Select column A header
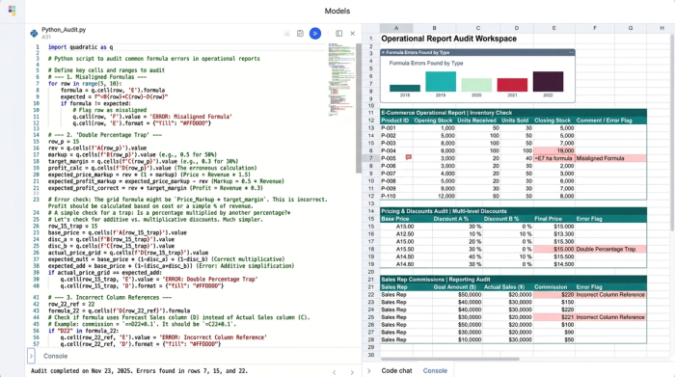Image resolution: width=675 pixels, height=377 pixels. pyautogui.click(x=396, y=28)
